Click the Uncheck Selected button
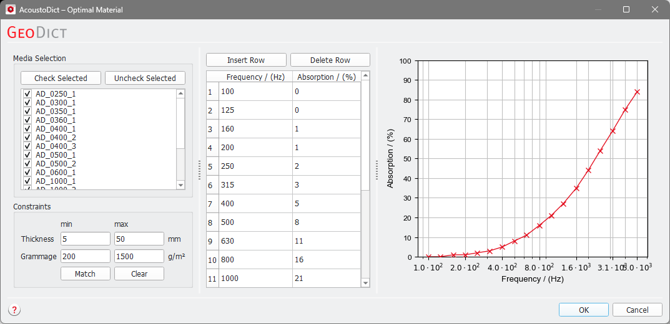The width and height of the screenshot is (670, 324). click(x=145, y=78)
